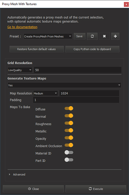Toggle off the Diffuse map
This screenshot has height=195, width=129.
pyautogui.click(x=69, y=108)
